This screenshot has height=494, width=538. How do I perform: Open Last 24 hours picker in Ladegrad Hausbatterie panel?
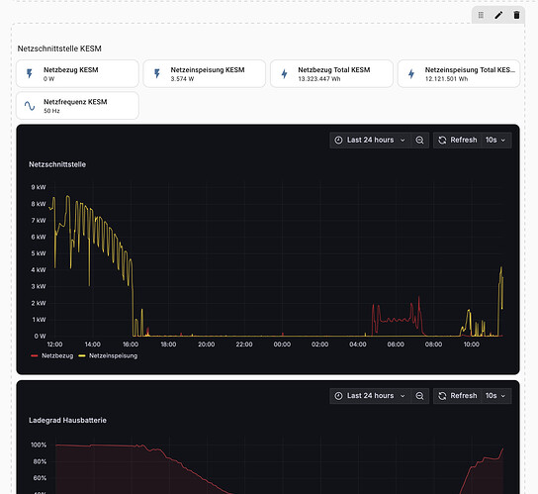[370, 396]
